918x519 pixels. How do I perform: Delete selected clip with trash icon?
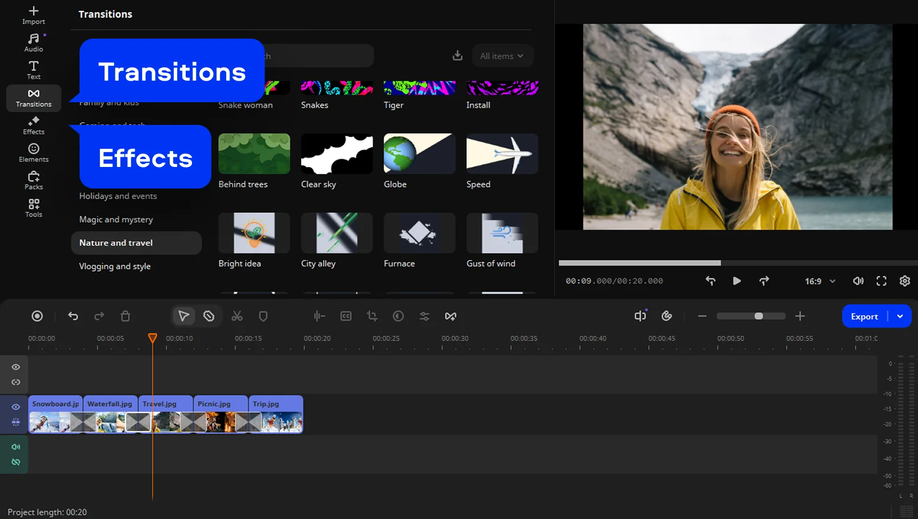coord(126,316)
